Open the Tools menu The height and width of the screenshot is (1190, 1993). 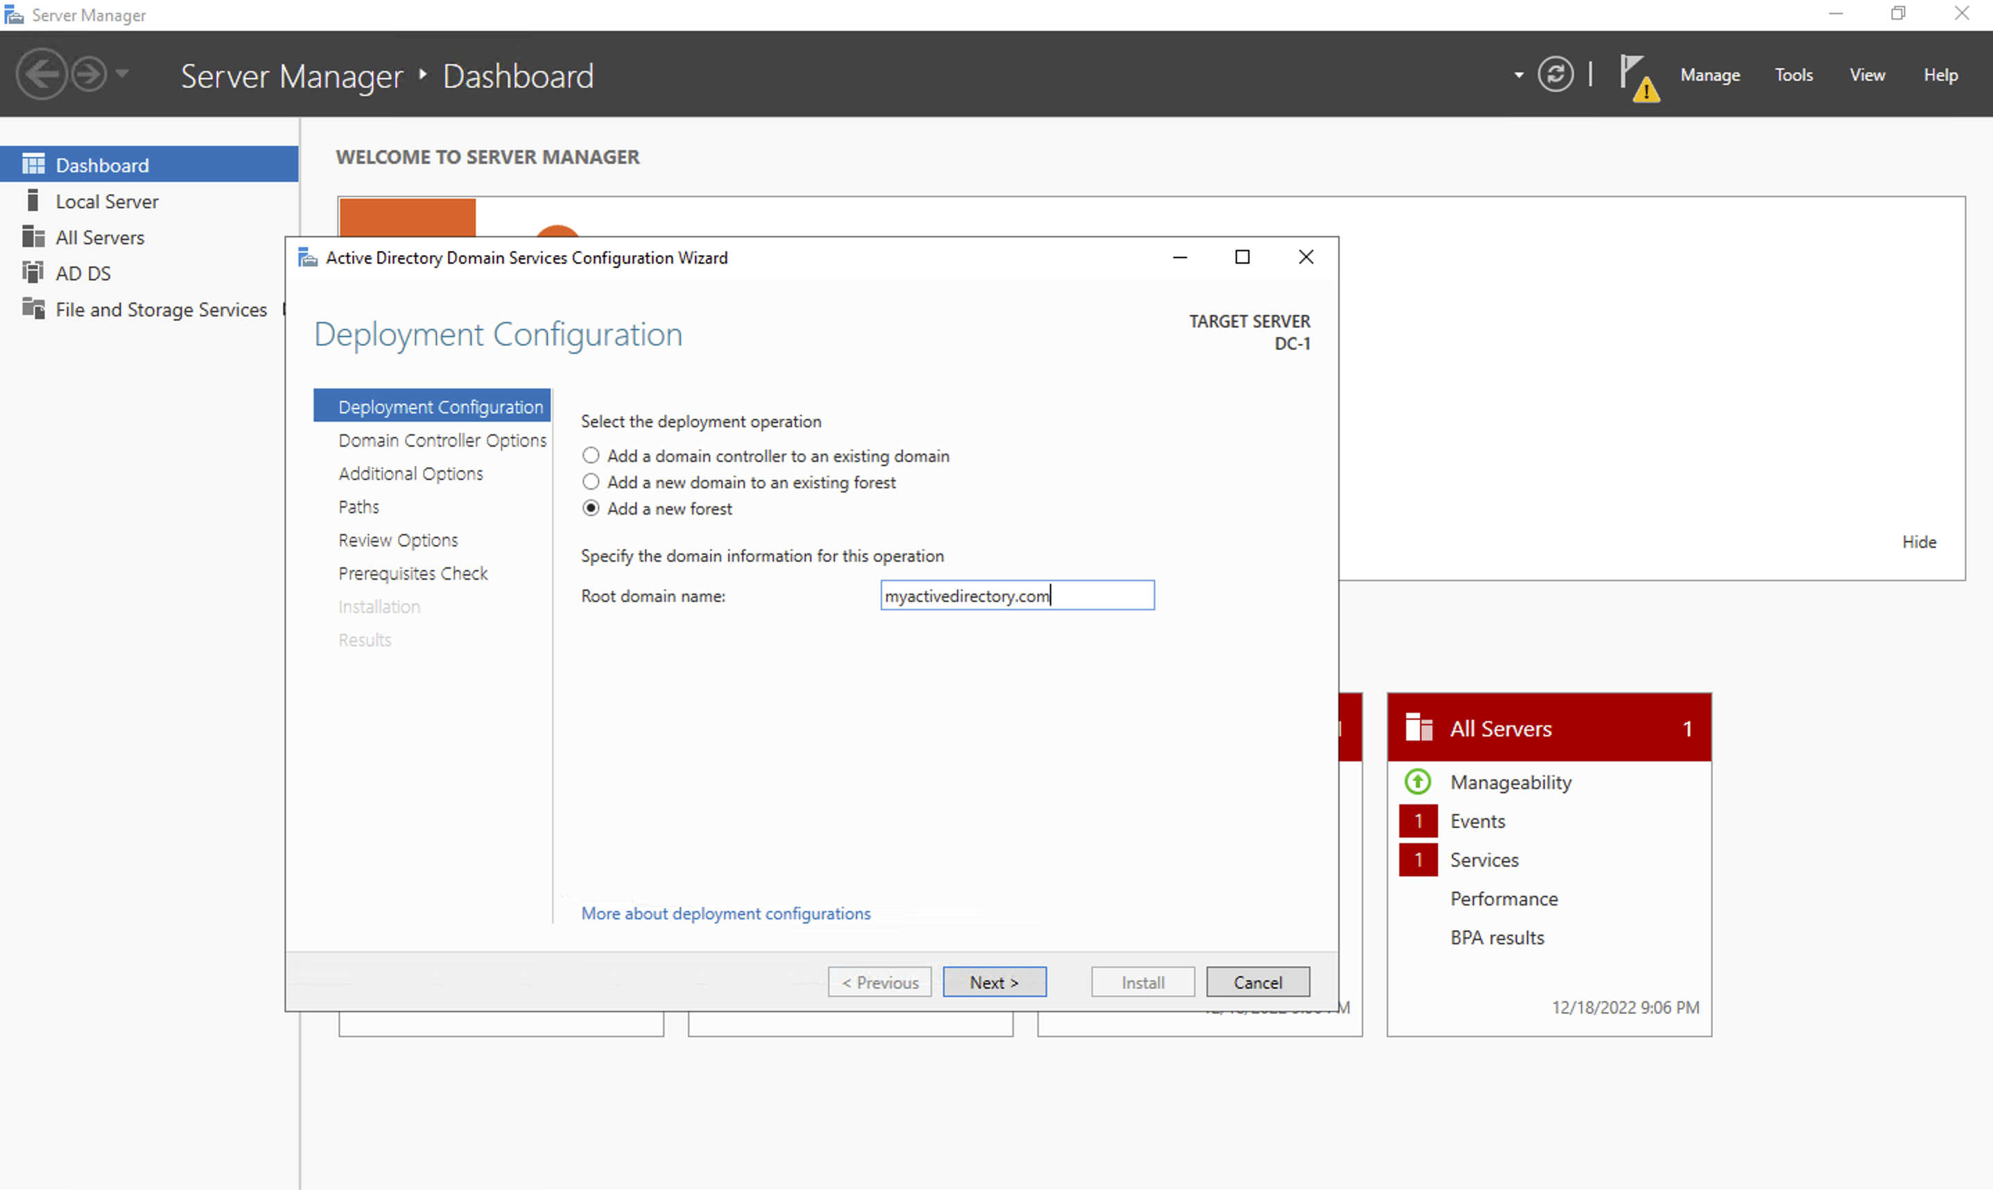pos(1793,76)
